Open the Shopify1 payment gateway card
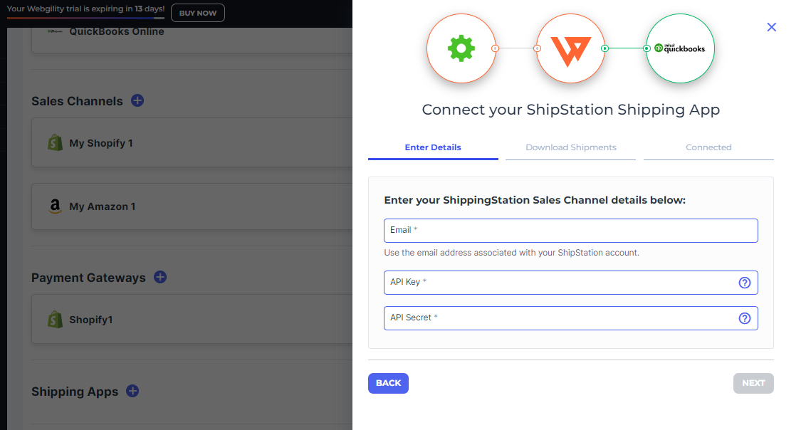This screenshot has height=430, width=806. 192,319
